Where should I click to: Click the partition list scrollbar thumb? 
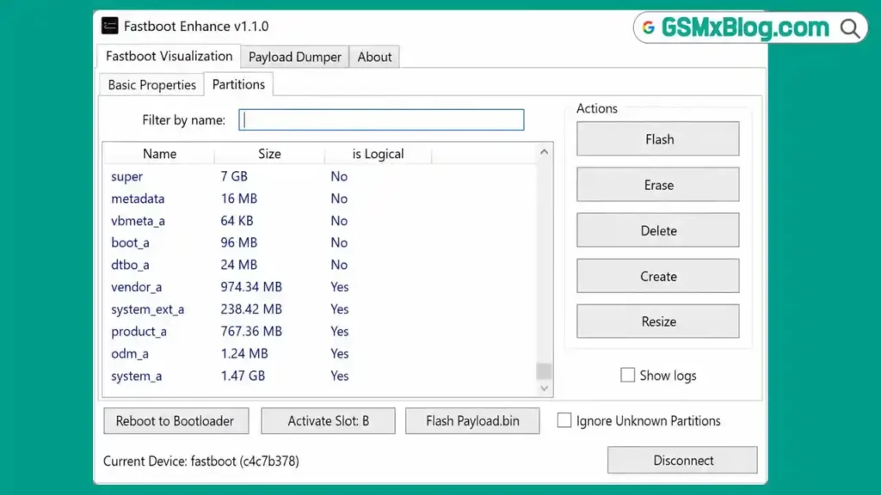(544, 370)
